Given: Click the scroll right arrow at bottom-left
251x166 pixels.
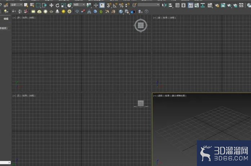Looking at the screenshot, I should tap(9, 163).
